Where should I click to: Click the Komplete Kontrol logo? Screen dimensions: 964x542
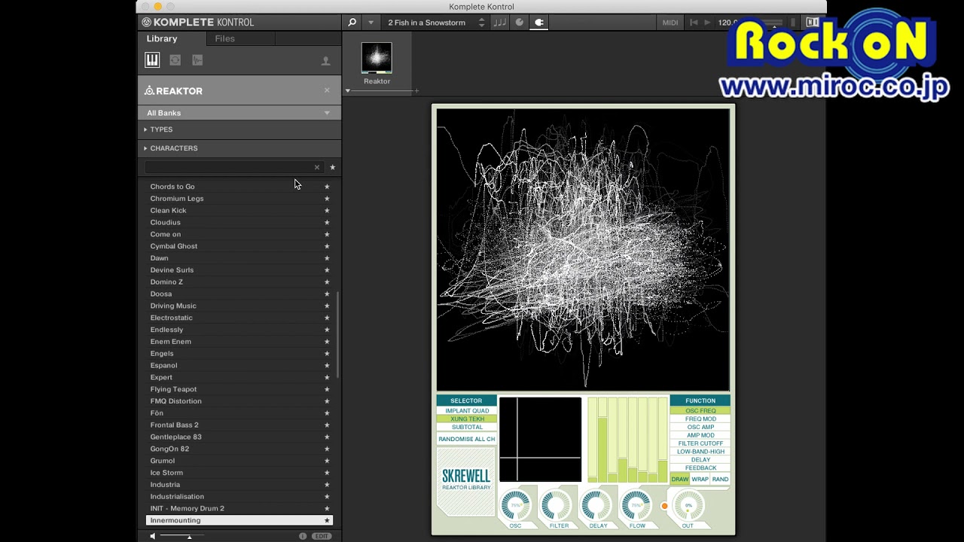coord(198,23)
